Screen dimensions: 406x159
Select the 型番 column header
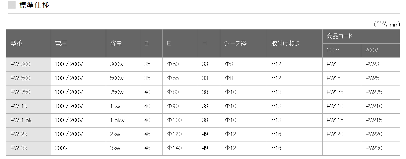[16, 43]
